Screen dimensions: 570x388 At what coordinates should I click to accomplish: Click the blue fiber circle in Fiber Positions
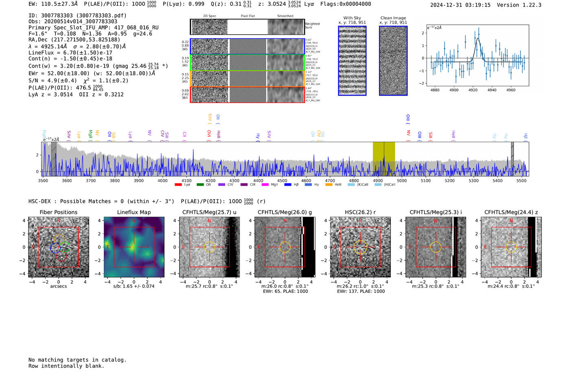pos(55,248)
